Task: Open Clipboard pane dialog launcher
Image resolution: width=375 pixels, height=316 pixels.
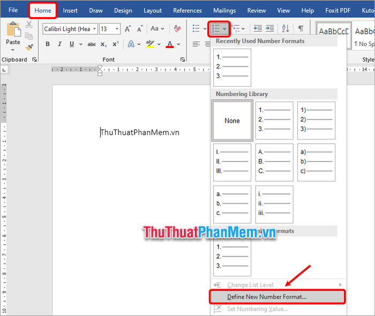Action: click(x=34, y=60)
